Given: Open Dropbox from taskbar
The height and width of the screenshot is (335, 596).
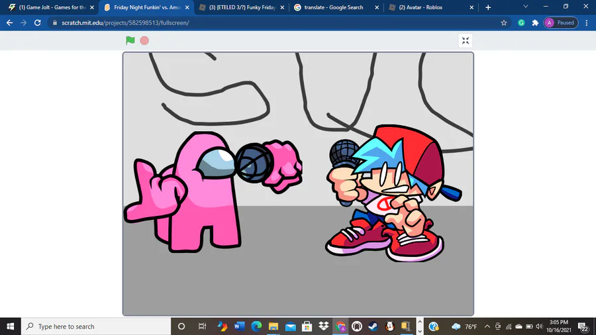Looking at the screenshot, I should pos(323,326).
